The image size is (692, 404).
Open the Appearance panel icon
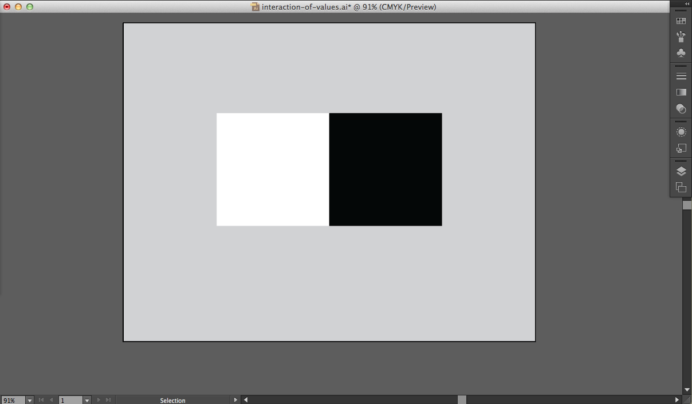pyautogui.click(x=681, y=132)
